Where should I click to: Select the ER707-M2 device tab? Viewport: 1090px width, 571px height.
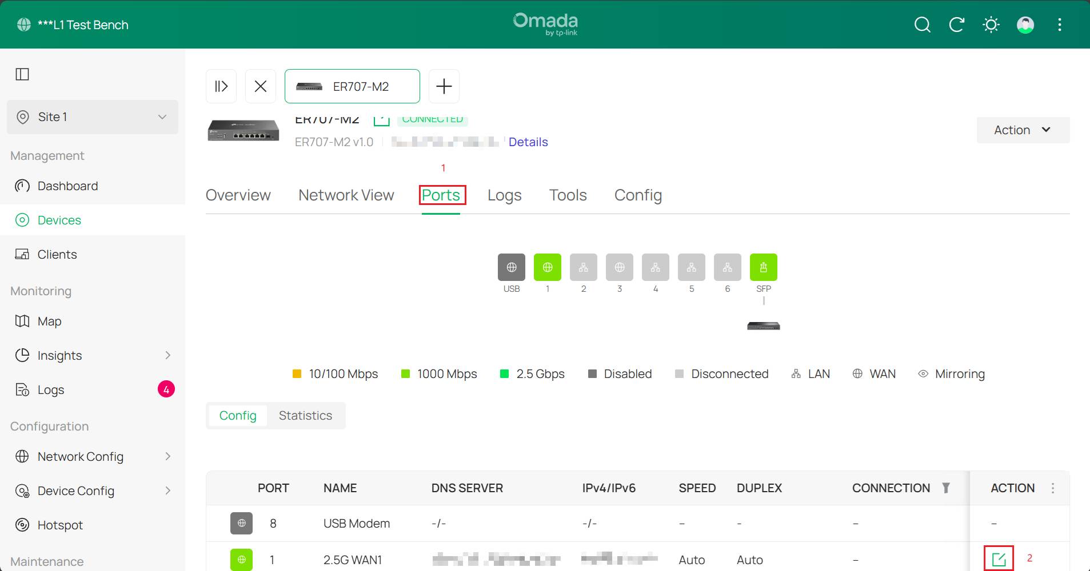[x=352, y=86]
